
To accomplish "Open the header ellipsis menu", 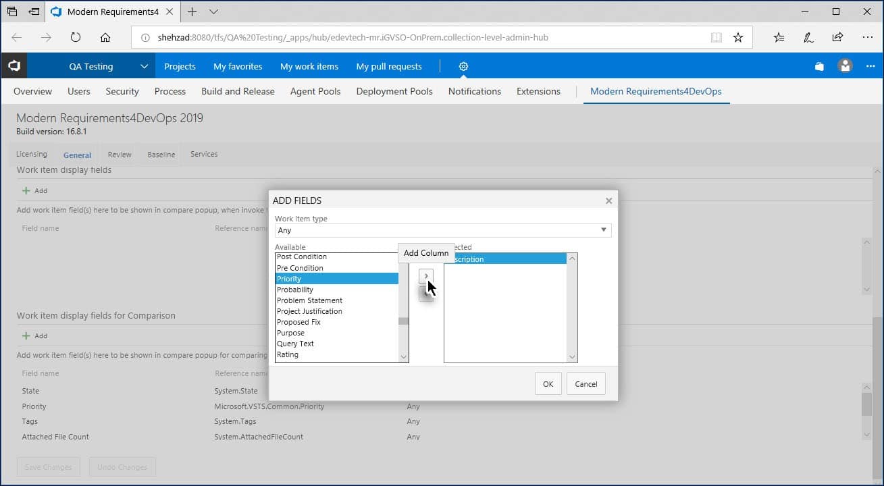I will tap(870, 66).
